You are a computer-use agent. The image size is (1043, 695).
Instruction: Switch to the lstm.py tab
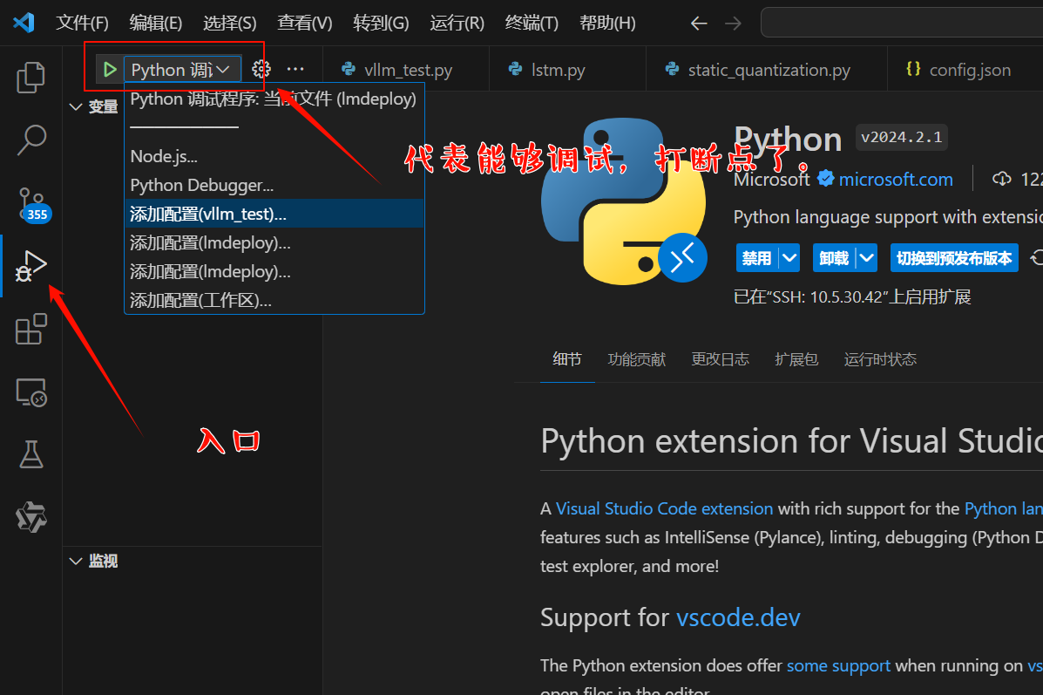567,69
